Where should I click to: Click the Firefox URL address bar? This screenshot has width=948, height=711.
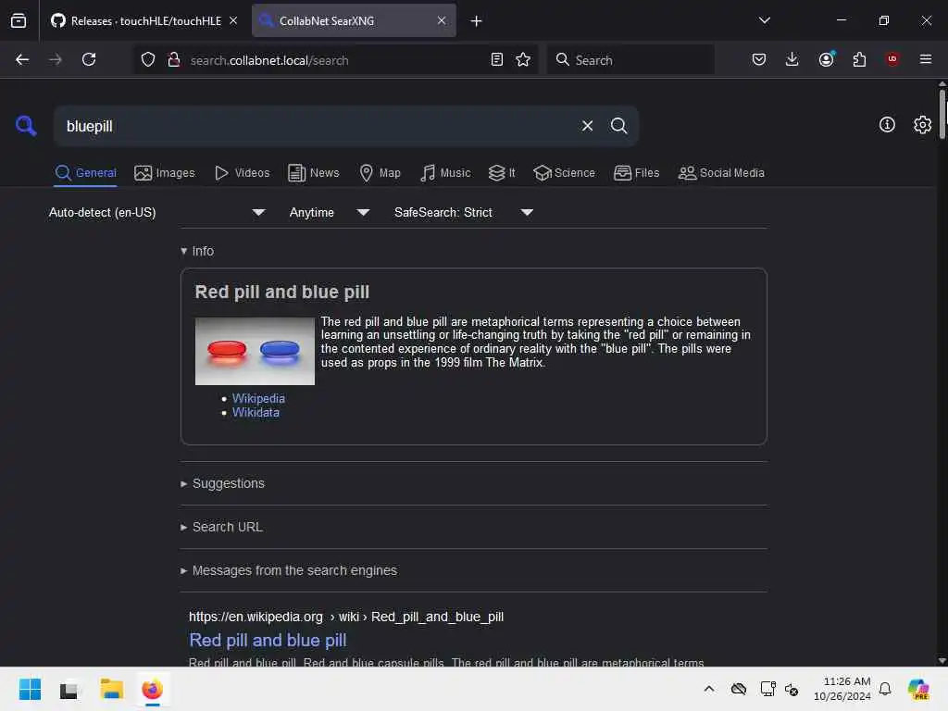(x=335, y=60)
